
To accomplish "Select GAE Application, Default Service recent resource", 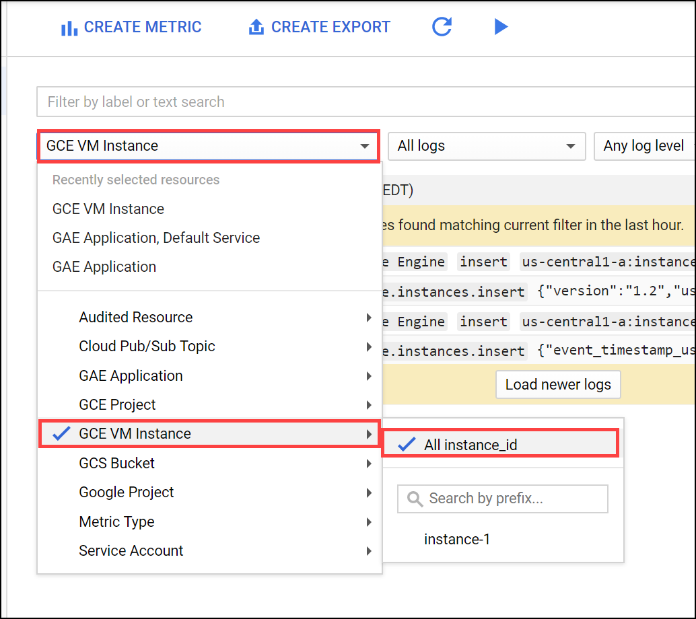I will pyautogui.click(x=209, y=238).
